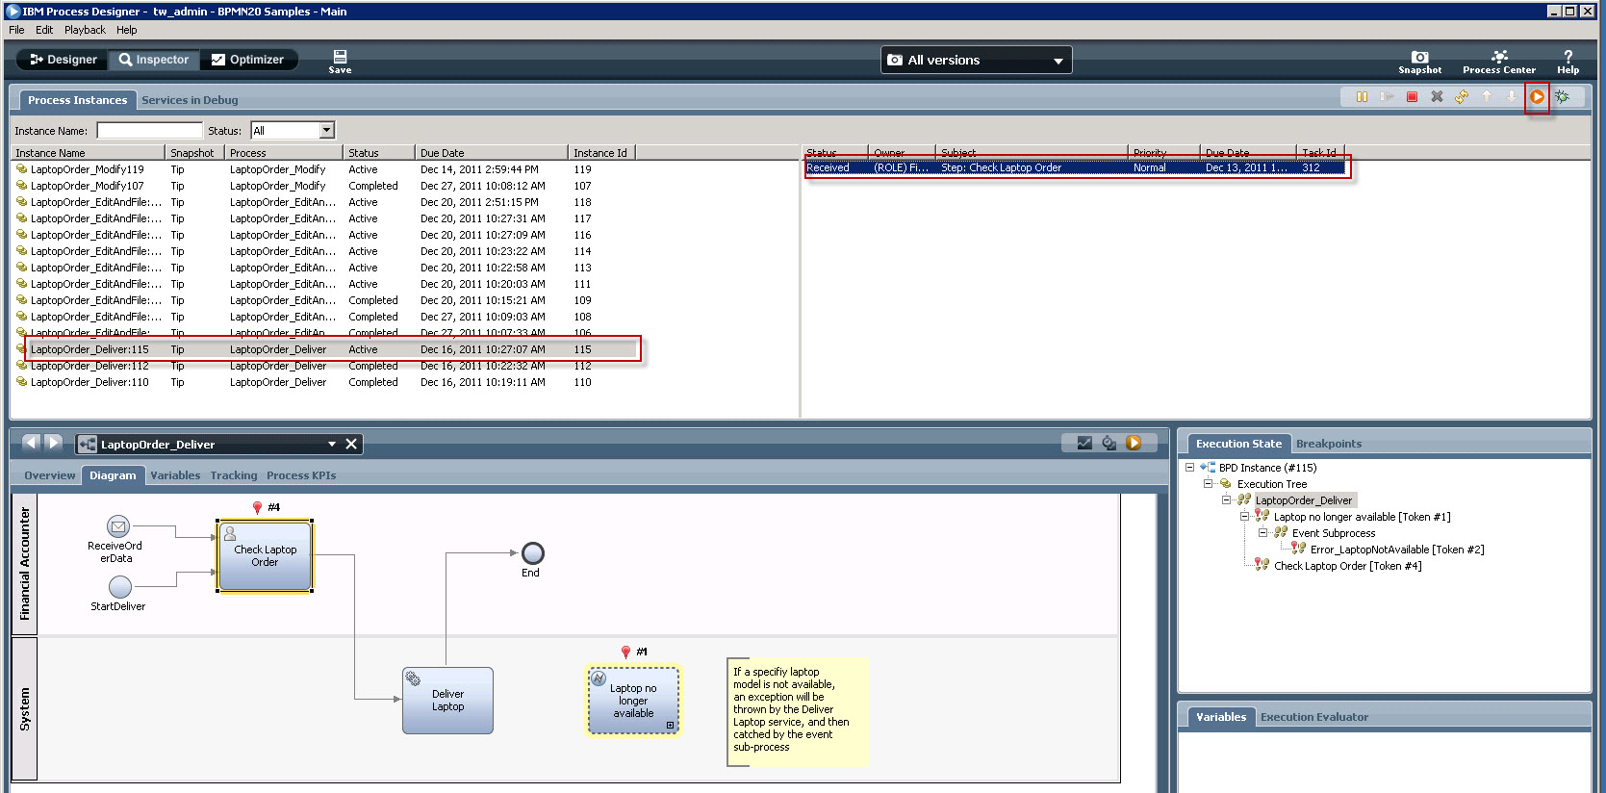Collapse Laptop no longer available [Token #1] node
The height and width of the screenshot is (793, 1606).
[x=1244, y=517]
